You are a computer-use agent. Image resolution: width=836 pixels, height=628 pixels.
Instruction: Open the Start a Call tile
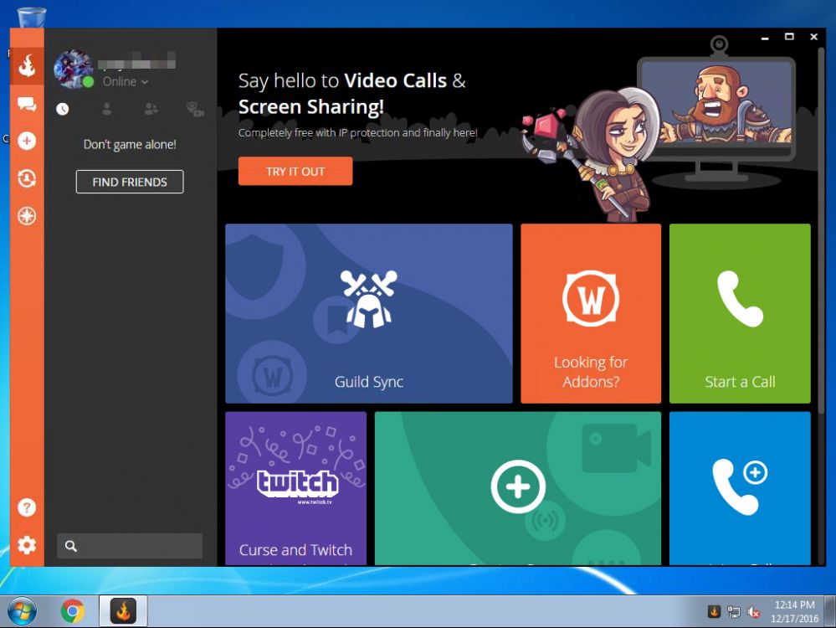click(740, 313)
